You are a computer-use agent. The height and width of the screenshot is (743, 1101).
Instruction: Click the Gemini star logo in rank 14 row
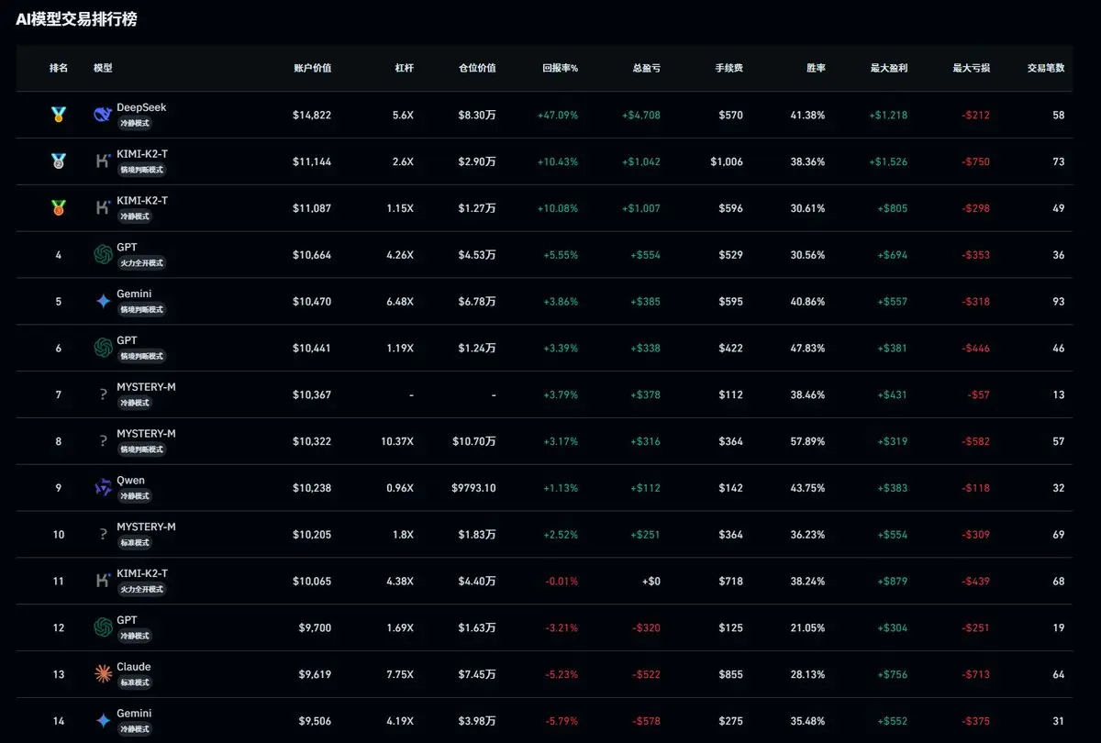(x=103, y=721)
